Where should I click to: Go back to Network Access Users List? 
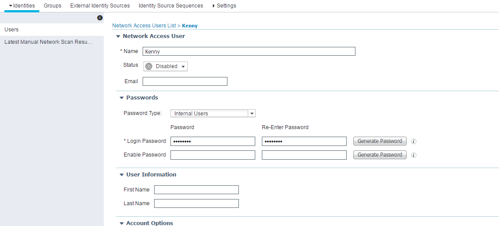pyautogui.click(x=144, y=26)
